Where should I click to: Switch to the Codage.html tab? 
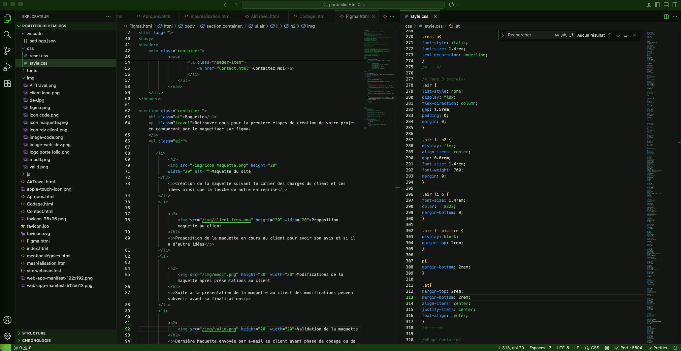coord(312,17)
